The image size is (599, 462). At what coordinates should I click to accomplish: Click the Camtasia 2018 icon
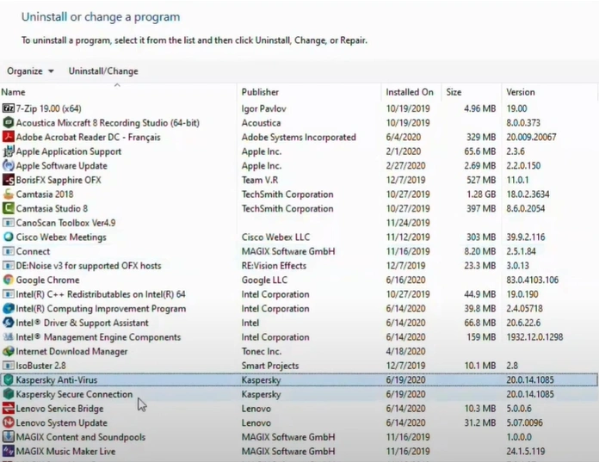click(8, 194)
